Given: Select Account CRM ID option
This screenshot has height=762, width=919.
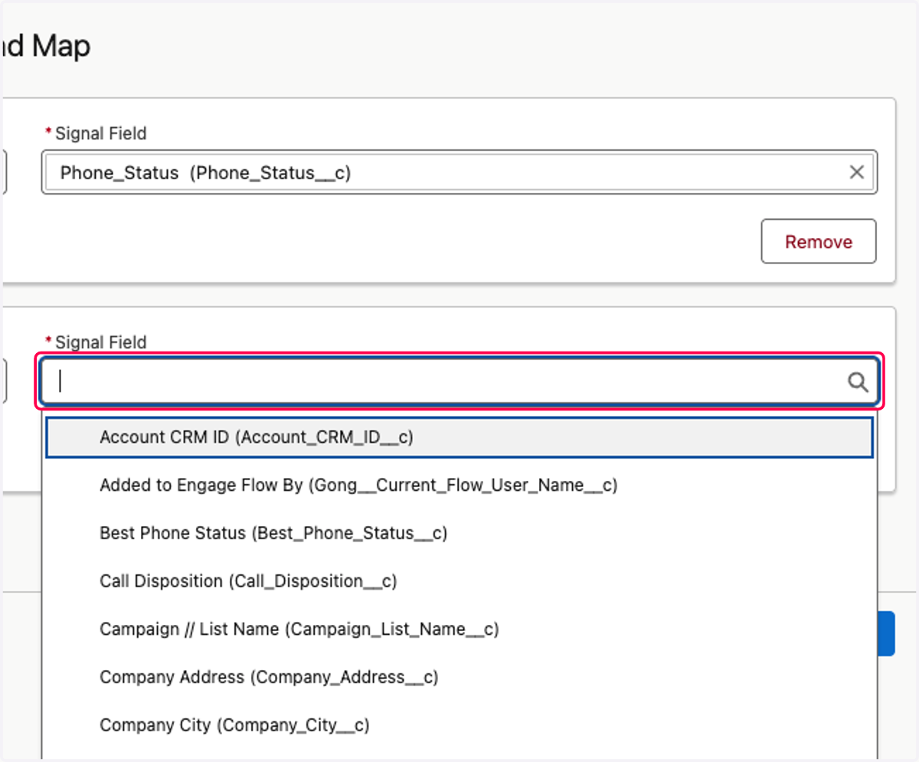Looking at the screenshot, I should pos(459,437).
